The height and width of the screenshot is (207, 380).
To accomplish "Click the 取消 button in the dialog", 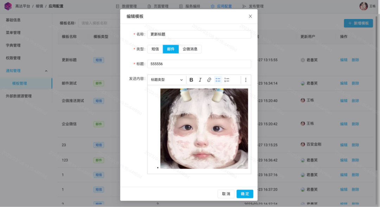I will point(226,194).
